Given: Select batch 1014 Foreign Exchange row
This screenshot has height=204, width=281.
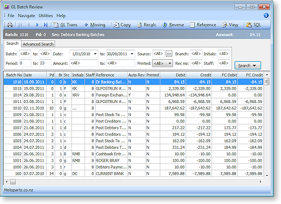Looking at the screenshot, I should pyautogui.click(x=133, y=95).
